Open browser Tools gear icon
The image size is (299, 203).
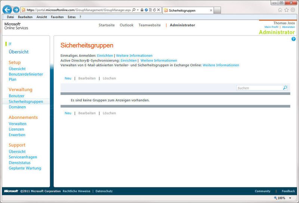[x=293, y=10]
